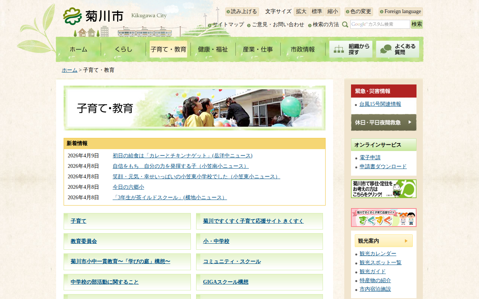
Task: Click the 検索 submit button
Action: [417, 24]
